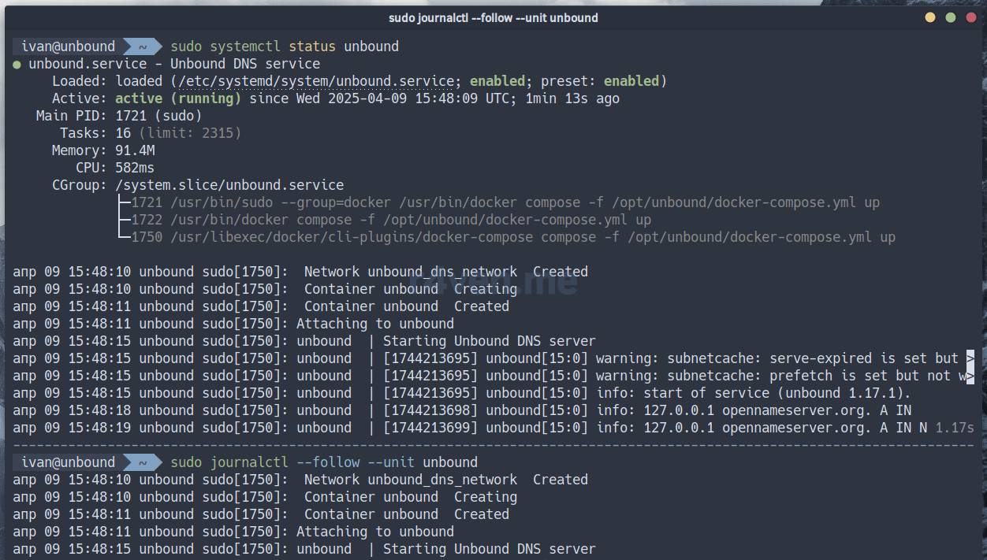The width and height of the screenshot is (987, 560).
Task: Click the ivan@unbound badge in the first prompt
Action: point(68,46)
